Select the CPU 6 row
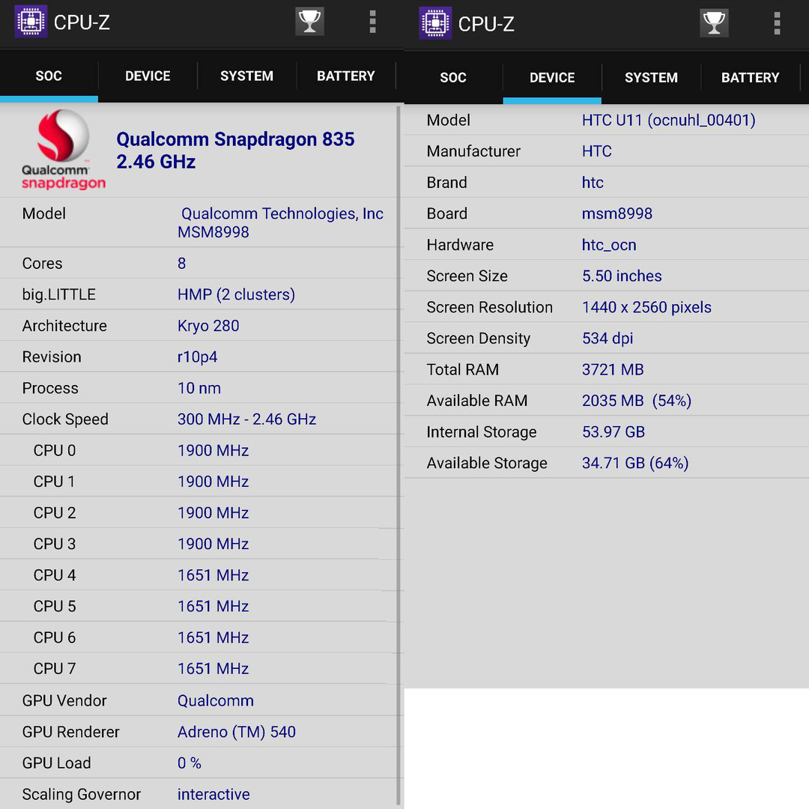Screen dimensions: 809x809 (x=199, y=637)
